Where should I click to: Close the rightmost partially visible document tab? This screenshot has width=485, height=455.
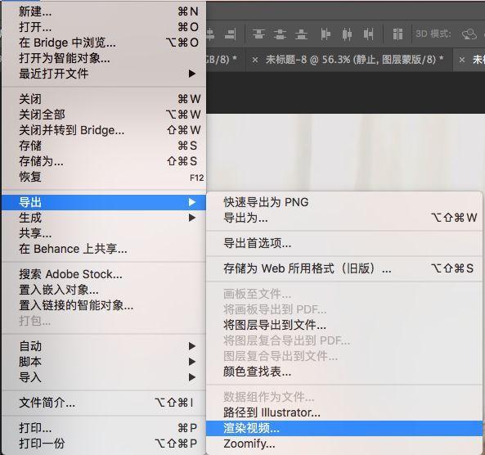tap(462, 60)
